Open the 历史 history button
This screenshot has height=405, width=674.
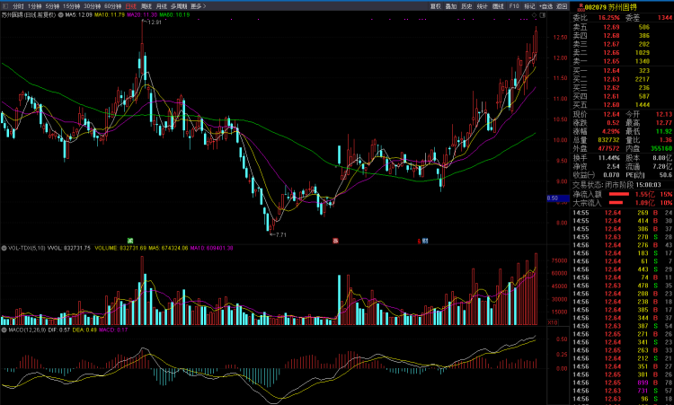[x=466, y=6]
